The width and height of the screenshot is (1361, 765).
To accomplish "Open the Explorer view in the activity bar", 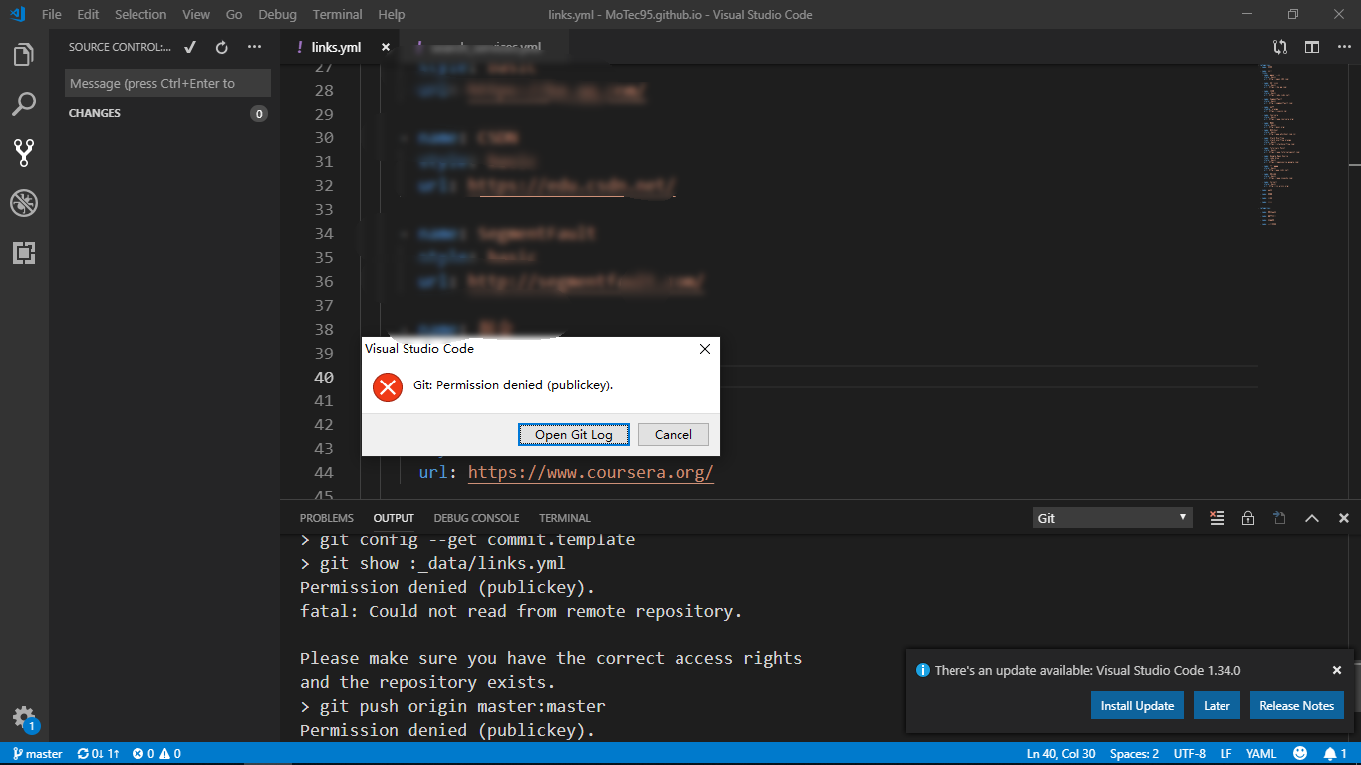I will click(x=22, y=55).
